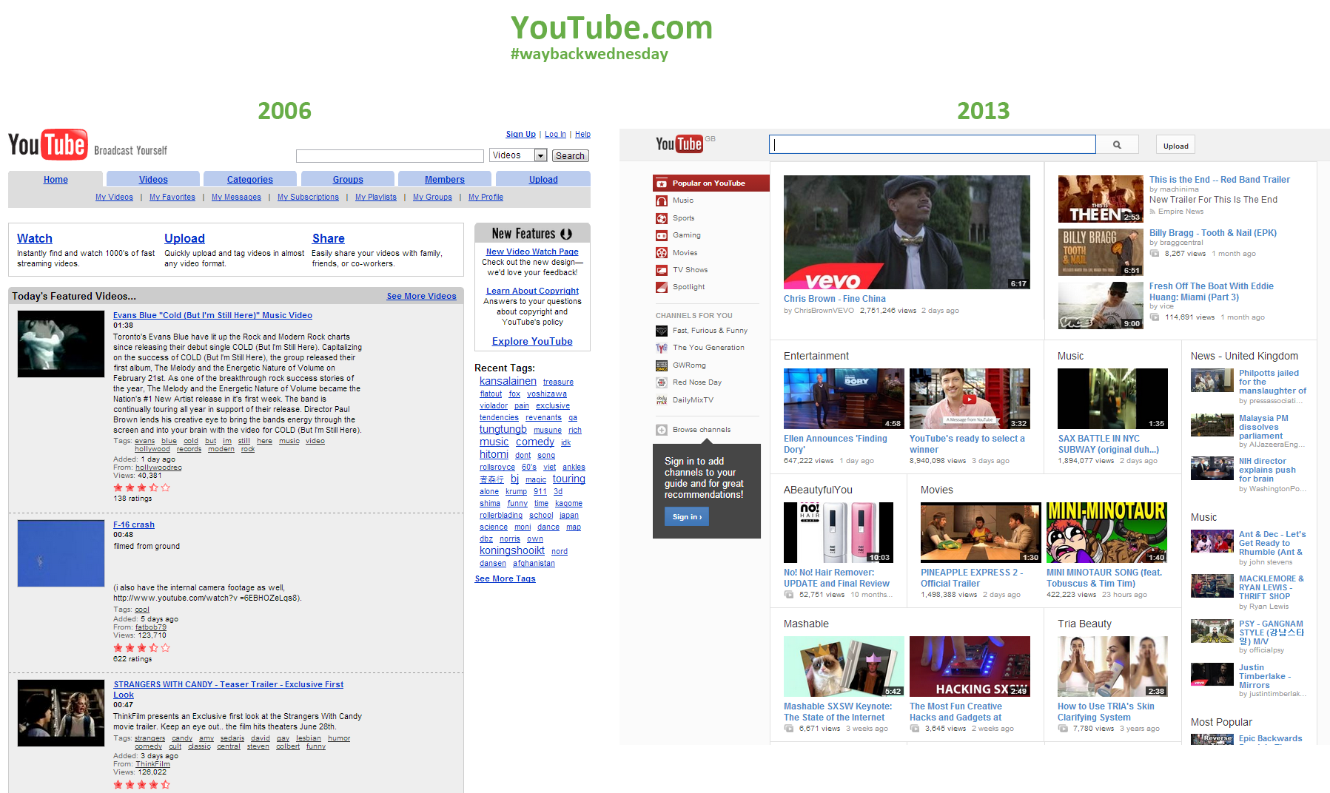Click the Log In link
1330x793 pixels.
[555, 135]
